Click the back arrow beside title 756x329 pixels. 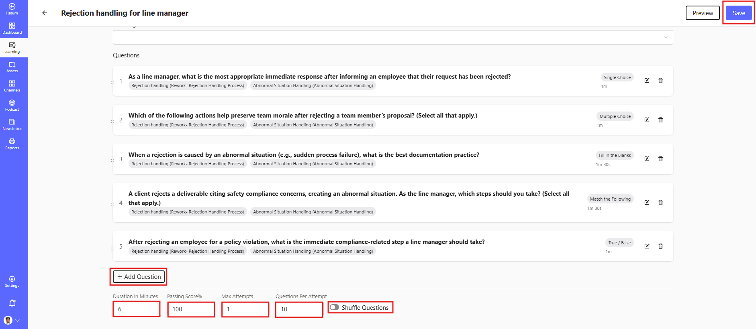[45, 13]
